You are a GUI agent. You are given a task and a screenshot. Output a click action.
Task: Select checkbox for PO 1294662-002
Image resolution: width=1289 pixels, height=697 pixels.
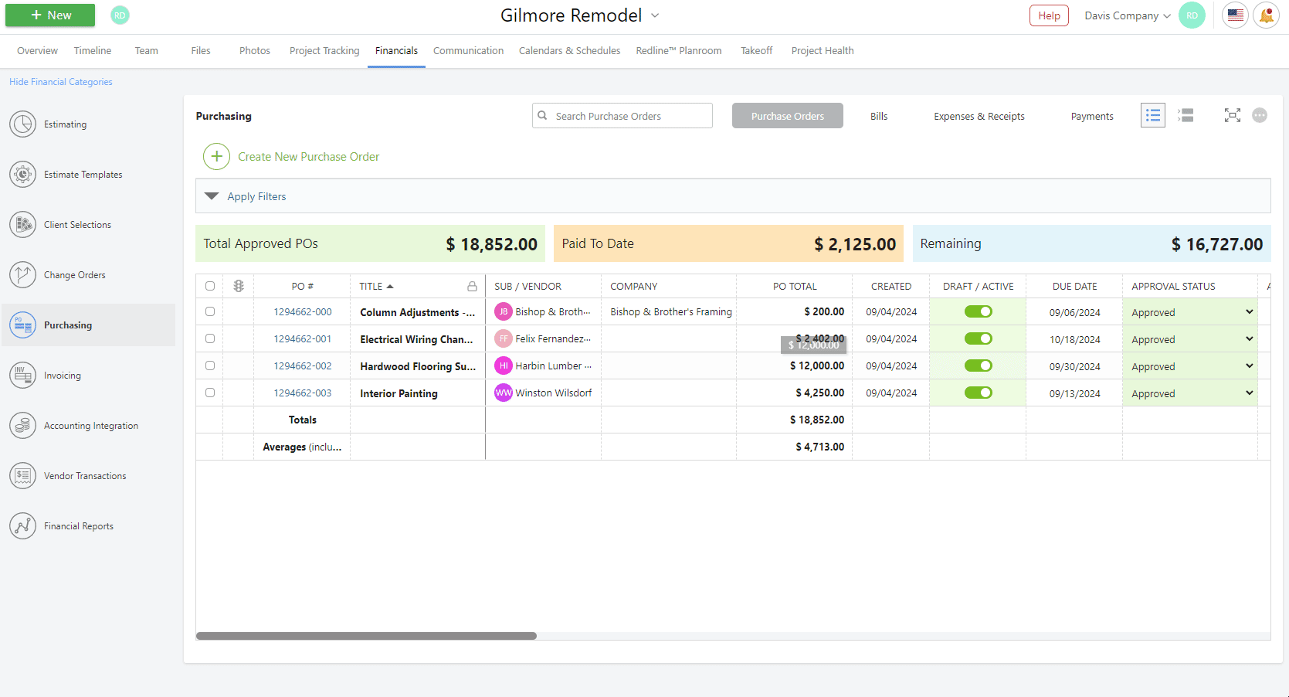tap(210, 365)
